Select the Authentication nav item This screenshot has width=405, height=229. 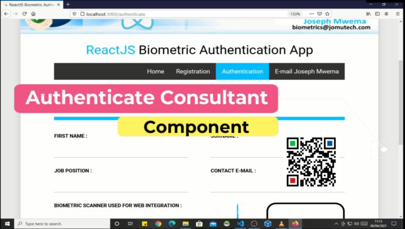tap(242, 72)
